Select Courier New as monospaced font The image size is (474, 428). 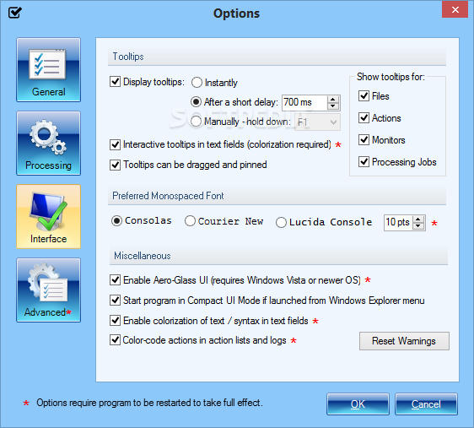coord(190,221)
